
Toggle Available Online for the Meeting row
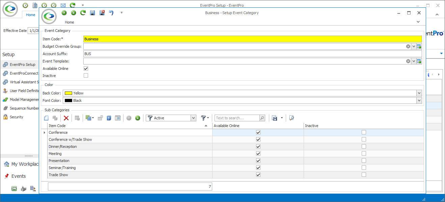tap(258, 154)
